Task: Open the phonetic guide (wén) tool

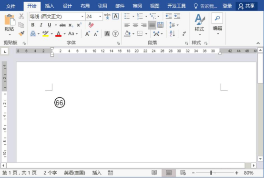Action: pos(107,16)
